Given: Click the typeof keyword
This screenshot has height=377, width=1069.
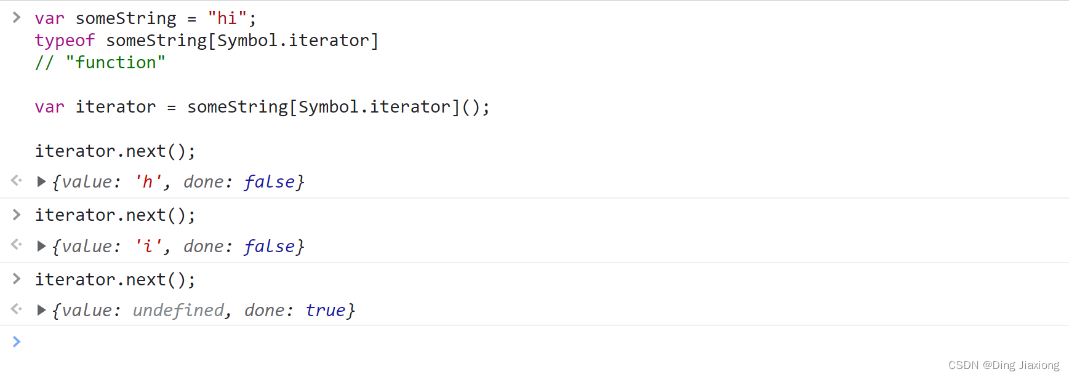Looking at the screenshot, I should pyautogui.click(x=65, y=41).
